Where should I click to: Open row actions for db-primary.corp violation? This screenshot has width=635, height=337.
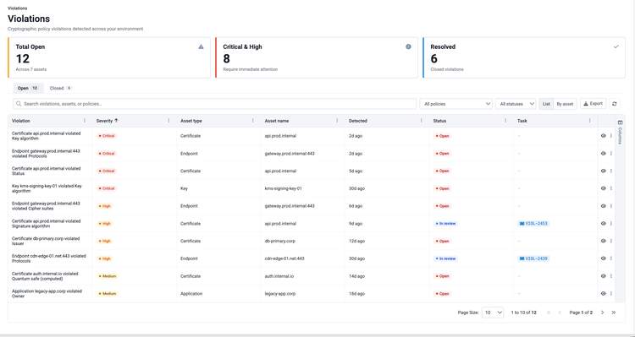tap(611, 241)
